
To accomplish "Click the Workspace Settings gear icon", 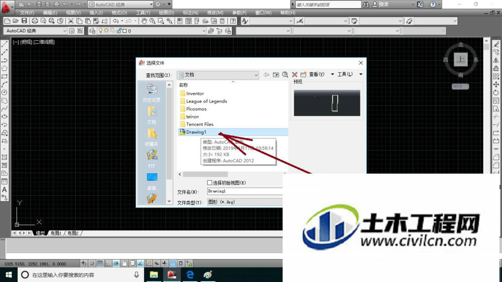I will 72,31.
